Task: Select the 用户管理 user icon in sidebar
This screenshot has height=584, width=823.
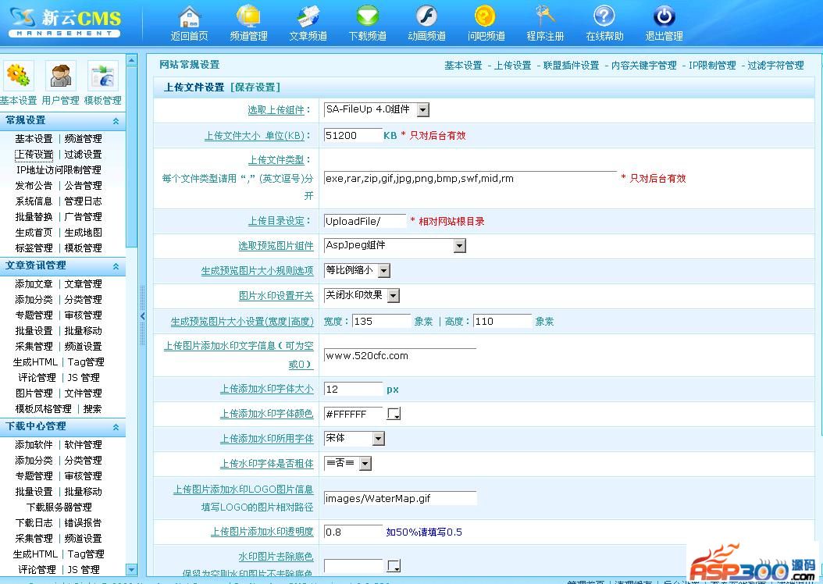Action: pyautogui.click(x=61, y=76)
